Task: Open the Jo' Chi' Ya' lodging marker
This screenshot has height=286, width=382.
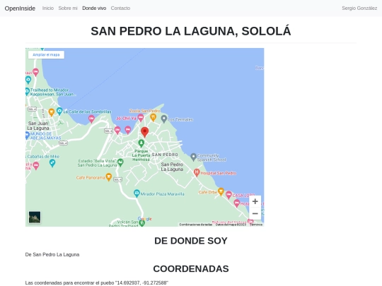Action: click(x=141, y=118)
